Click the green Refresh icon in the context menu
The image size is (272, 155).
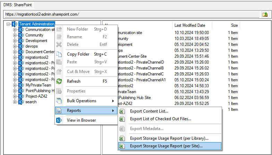[x=59, y=81]
